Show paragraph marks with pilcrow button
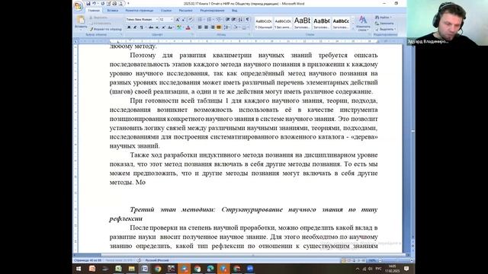This screenshot has height=274, width=488. tap(247, 20)
